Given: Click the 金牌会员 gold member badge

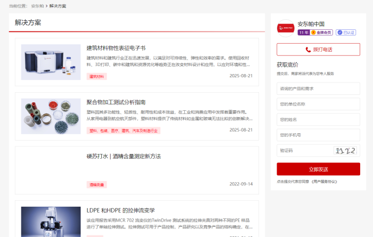Looking at the screenshot, I should (x=322, y=32).
